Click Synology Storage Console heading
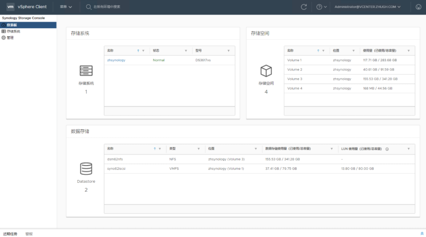The height and width of the screenshot is (237, 426). [x=23, y=18]
